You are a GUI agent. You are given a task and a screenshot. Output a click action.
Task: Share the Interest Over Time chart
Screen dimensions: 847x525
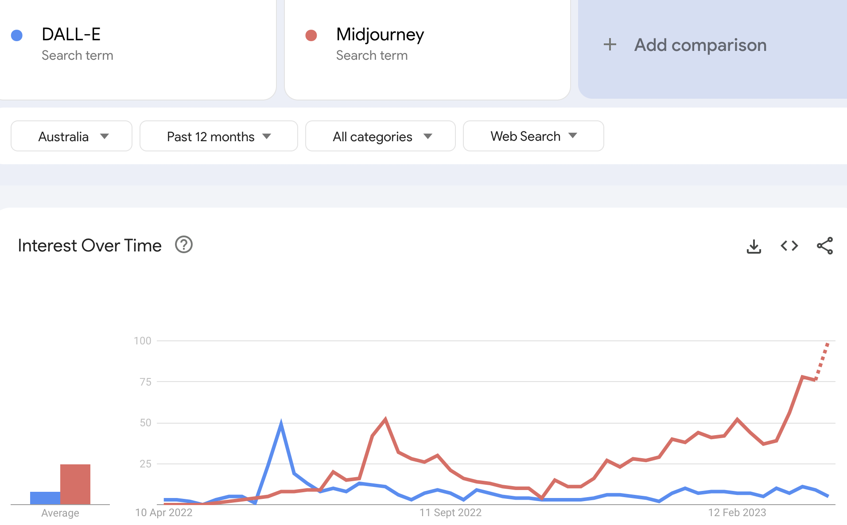click(825, 246)
